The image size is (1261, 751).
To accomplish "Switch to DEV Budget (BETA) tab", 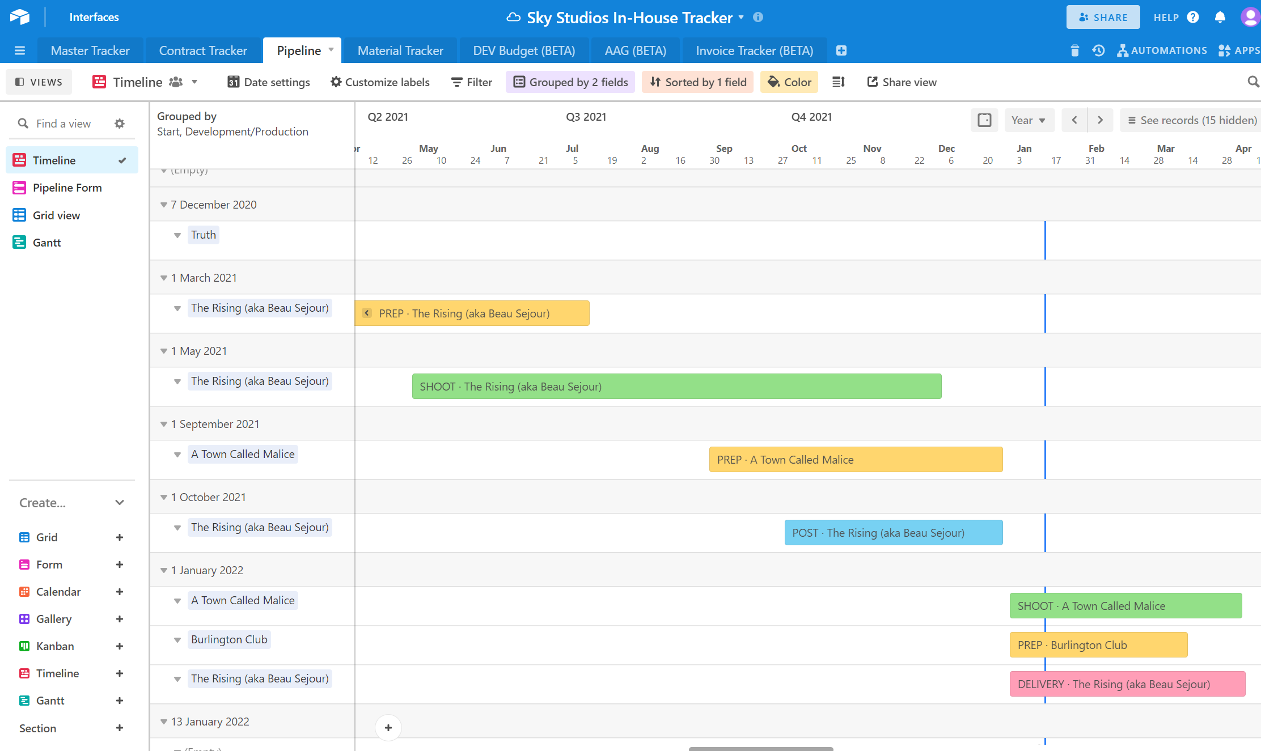I will pyautogui.click(x=524, y=50).
